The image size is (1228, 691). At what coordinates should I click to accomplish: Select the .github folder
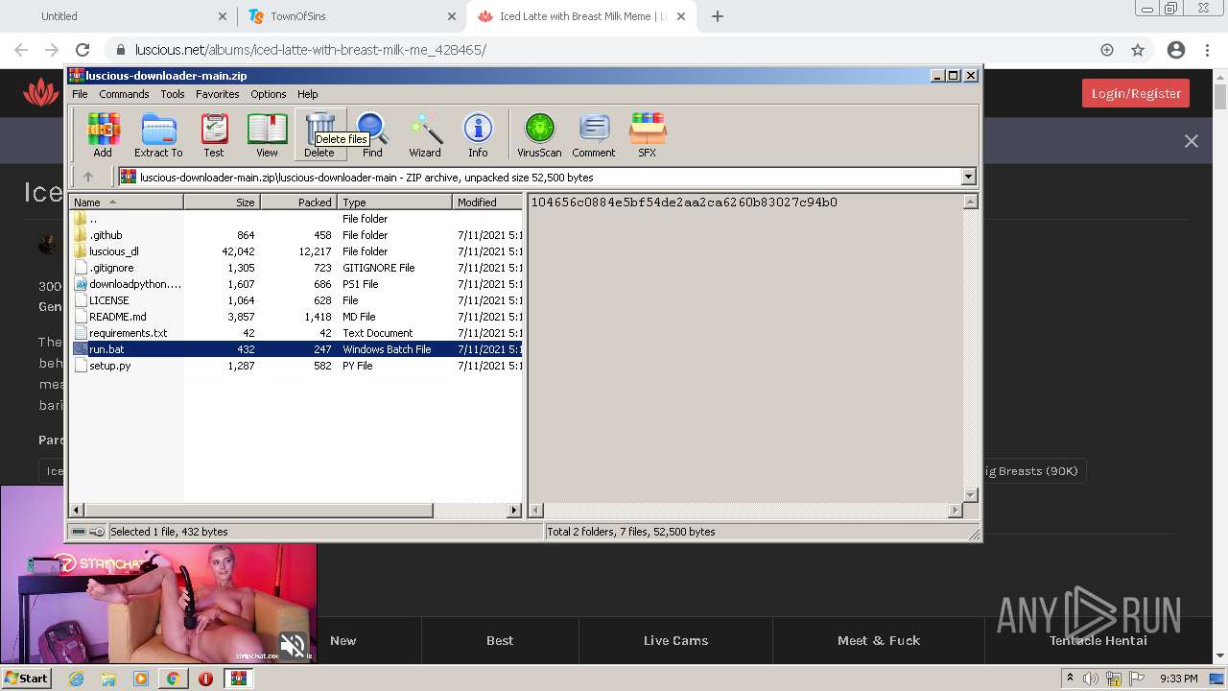coord(295,235)
